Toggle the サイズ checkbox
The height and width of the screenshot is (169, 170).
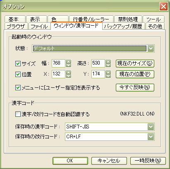[x=18, y=64]
